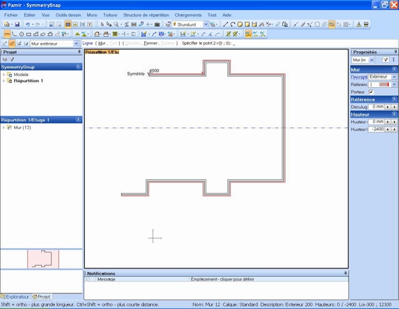Toggle the Porteur checkbox
The image size is (399, 309).
371,92
